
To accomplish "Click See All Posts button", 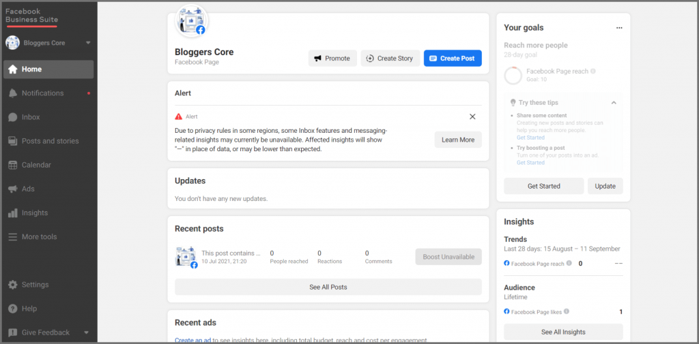I will pyautogui.click(x=328, y=287).
